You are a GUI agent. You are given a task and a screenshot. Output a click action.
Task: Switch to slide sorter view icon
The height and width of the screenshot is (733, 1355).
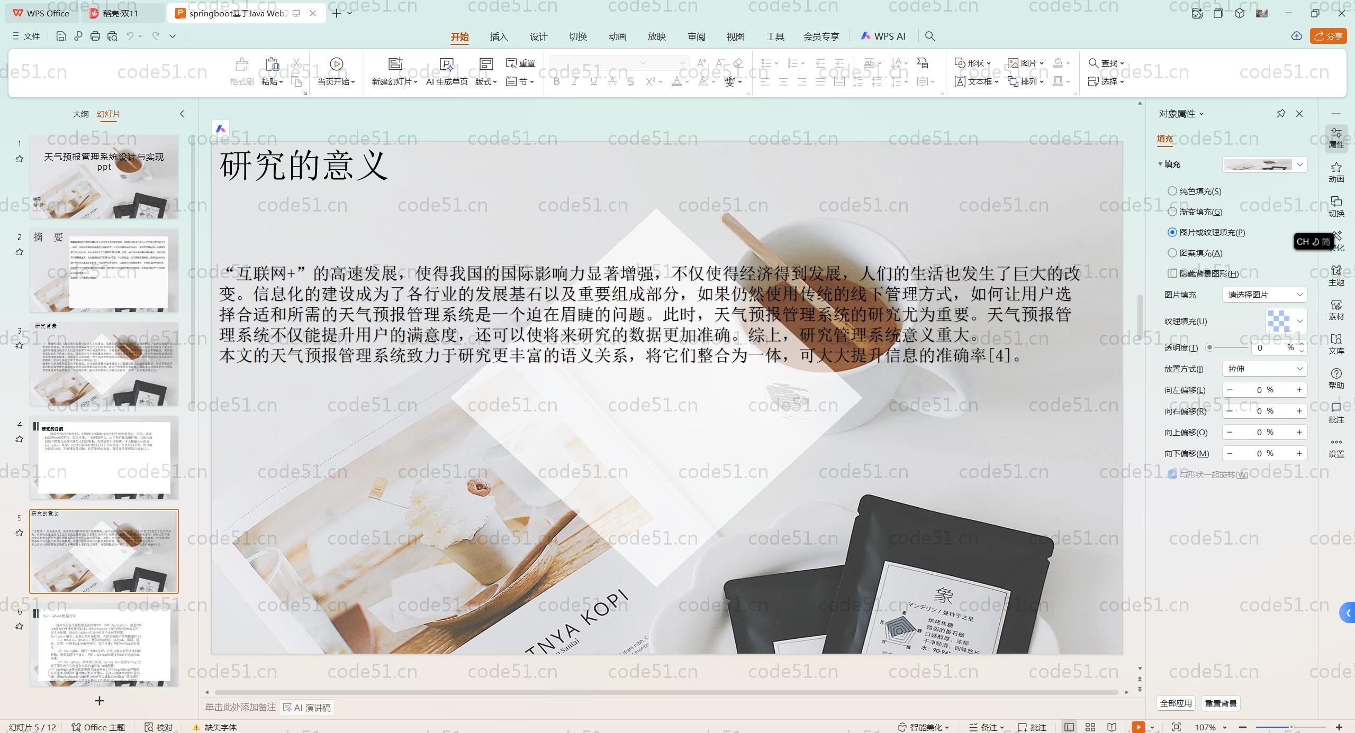coord(1090,727)
